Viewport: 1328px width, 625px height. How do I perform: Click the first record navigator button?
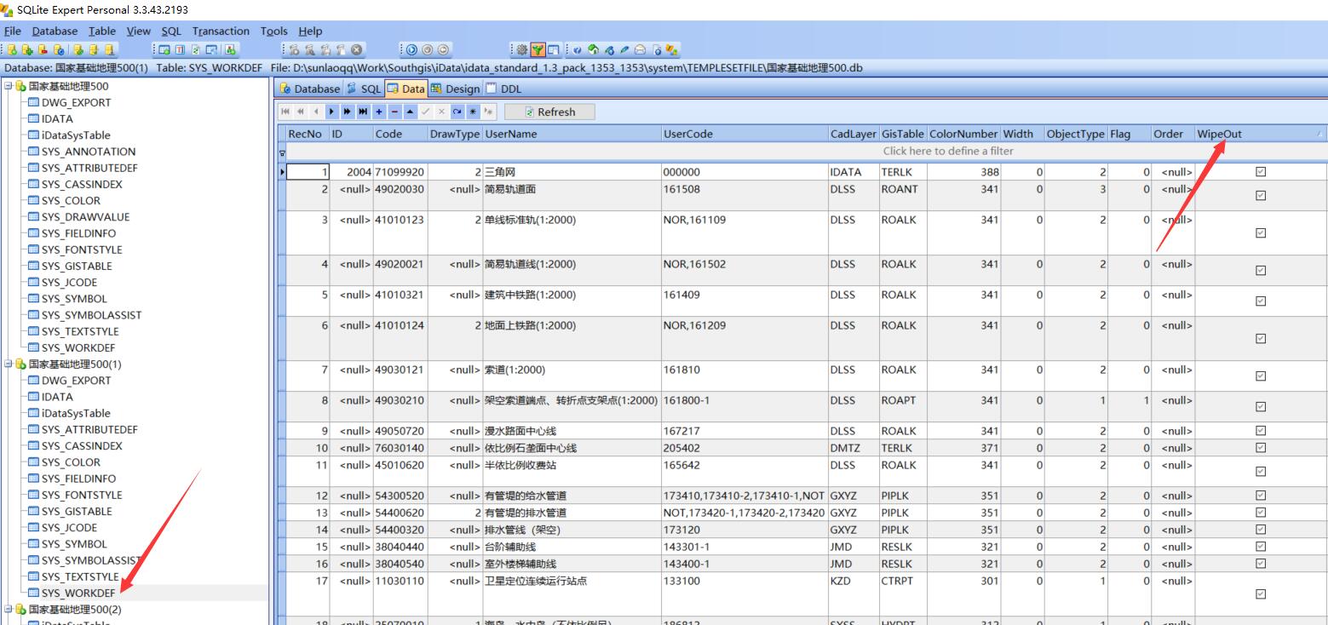(285, 112)
